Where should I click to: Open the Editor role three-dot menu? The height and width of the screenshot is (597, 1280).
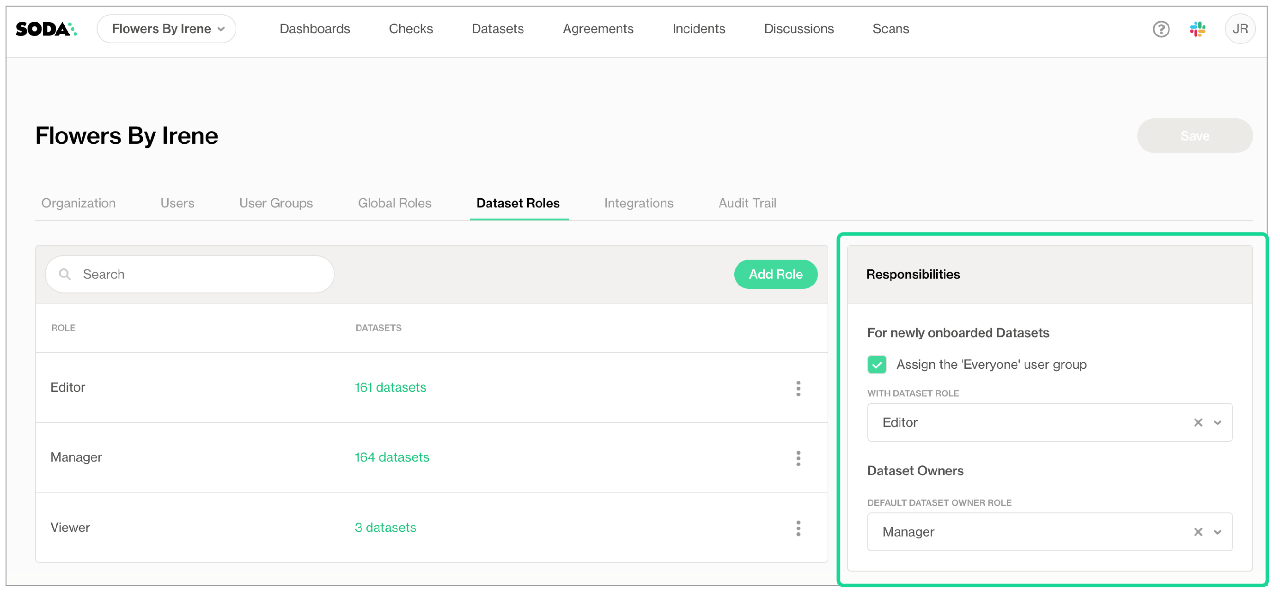tap(798, 389)
